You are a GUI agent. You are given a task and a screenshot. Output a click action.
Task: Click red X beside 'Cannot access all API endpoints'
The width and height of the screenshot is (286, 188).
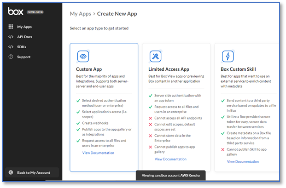point(151,118)
